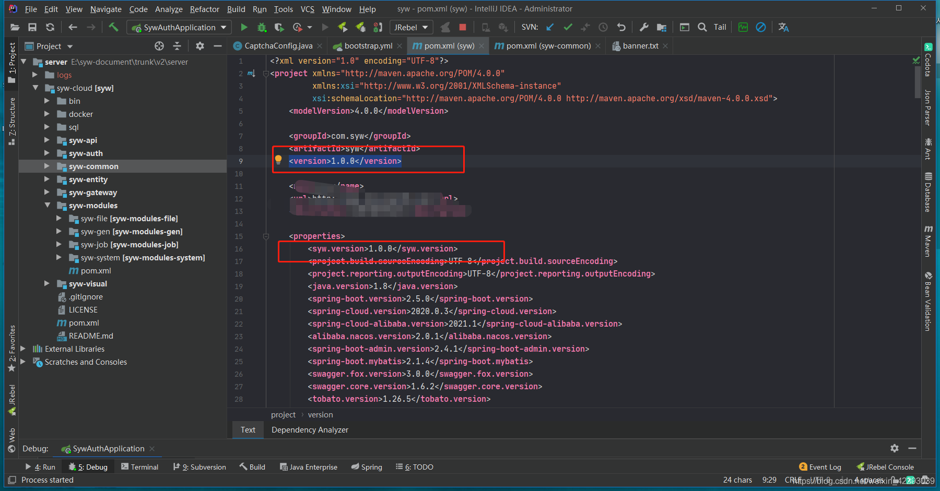
Task: Expand the syw-api module arrow
Action: (47, 140)
